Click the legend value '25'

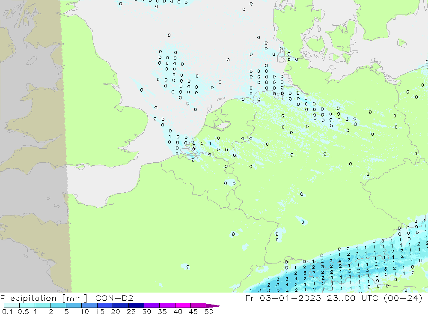131,311
